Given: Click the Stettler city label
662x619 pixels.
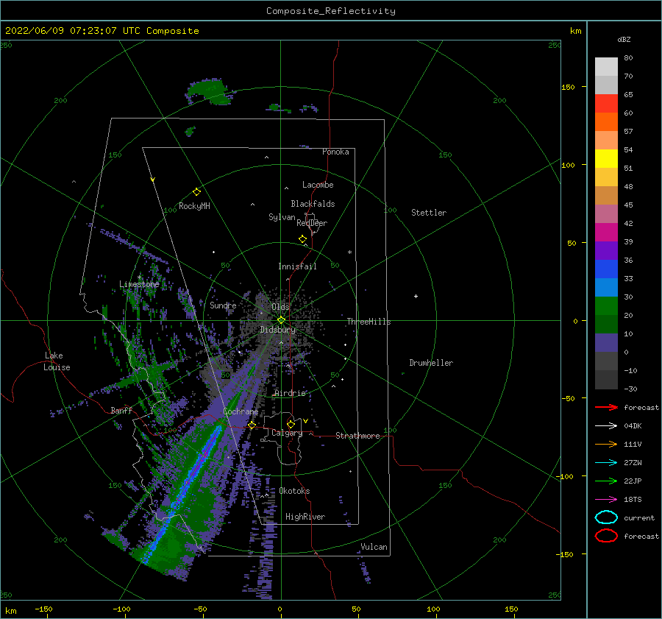Looking at the screenshot, I should pyautogui.click(x=429, y=213).
